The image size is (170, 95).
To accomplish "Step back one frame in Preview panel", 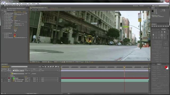I will click(155, 26).
